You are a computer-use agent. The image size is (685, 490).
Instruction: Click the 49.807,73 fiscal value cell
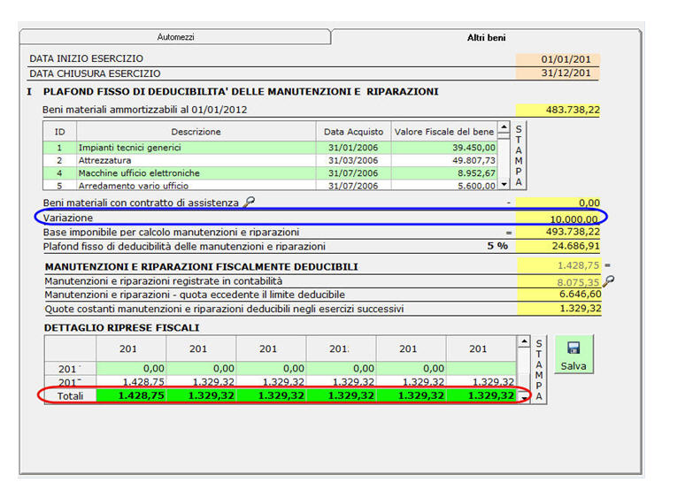click(x=444, y=160)
